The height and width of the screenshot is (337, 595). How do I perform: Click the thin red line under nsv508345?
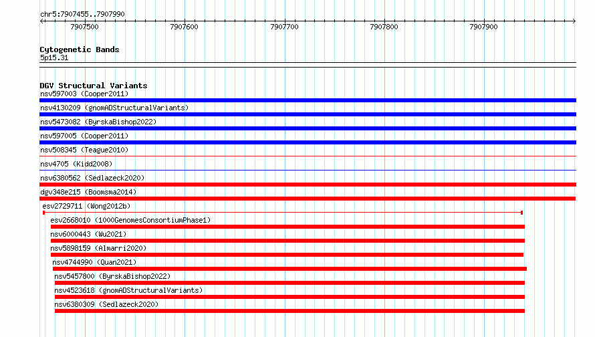click(308, 156)
